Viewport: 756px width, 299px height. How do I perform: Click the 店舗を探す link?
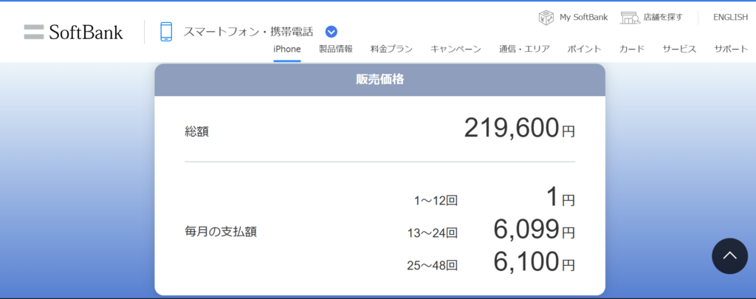tap(662, 17)
